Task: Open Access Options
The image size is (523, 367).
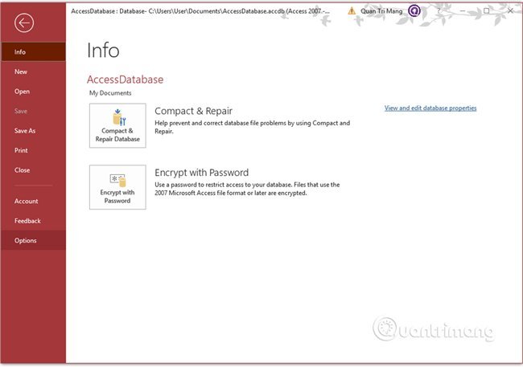Action: pyautogui.click(x=25, y=240)
